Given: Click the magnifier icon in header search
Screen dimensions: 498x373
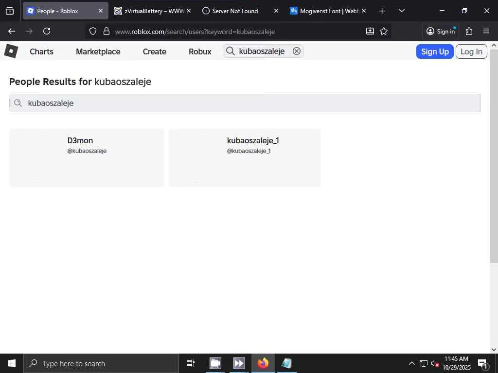Looking at the screenshot, I should (230, 51).
